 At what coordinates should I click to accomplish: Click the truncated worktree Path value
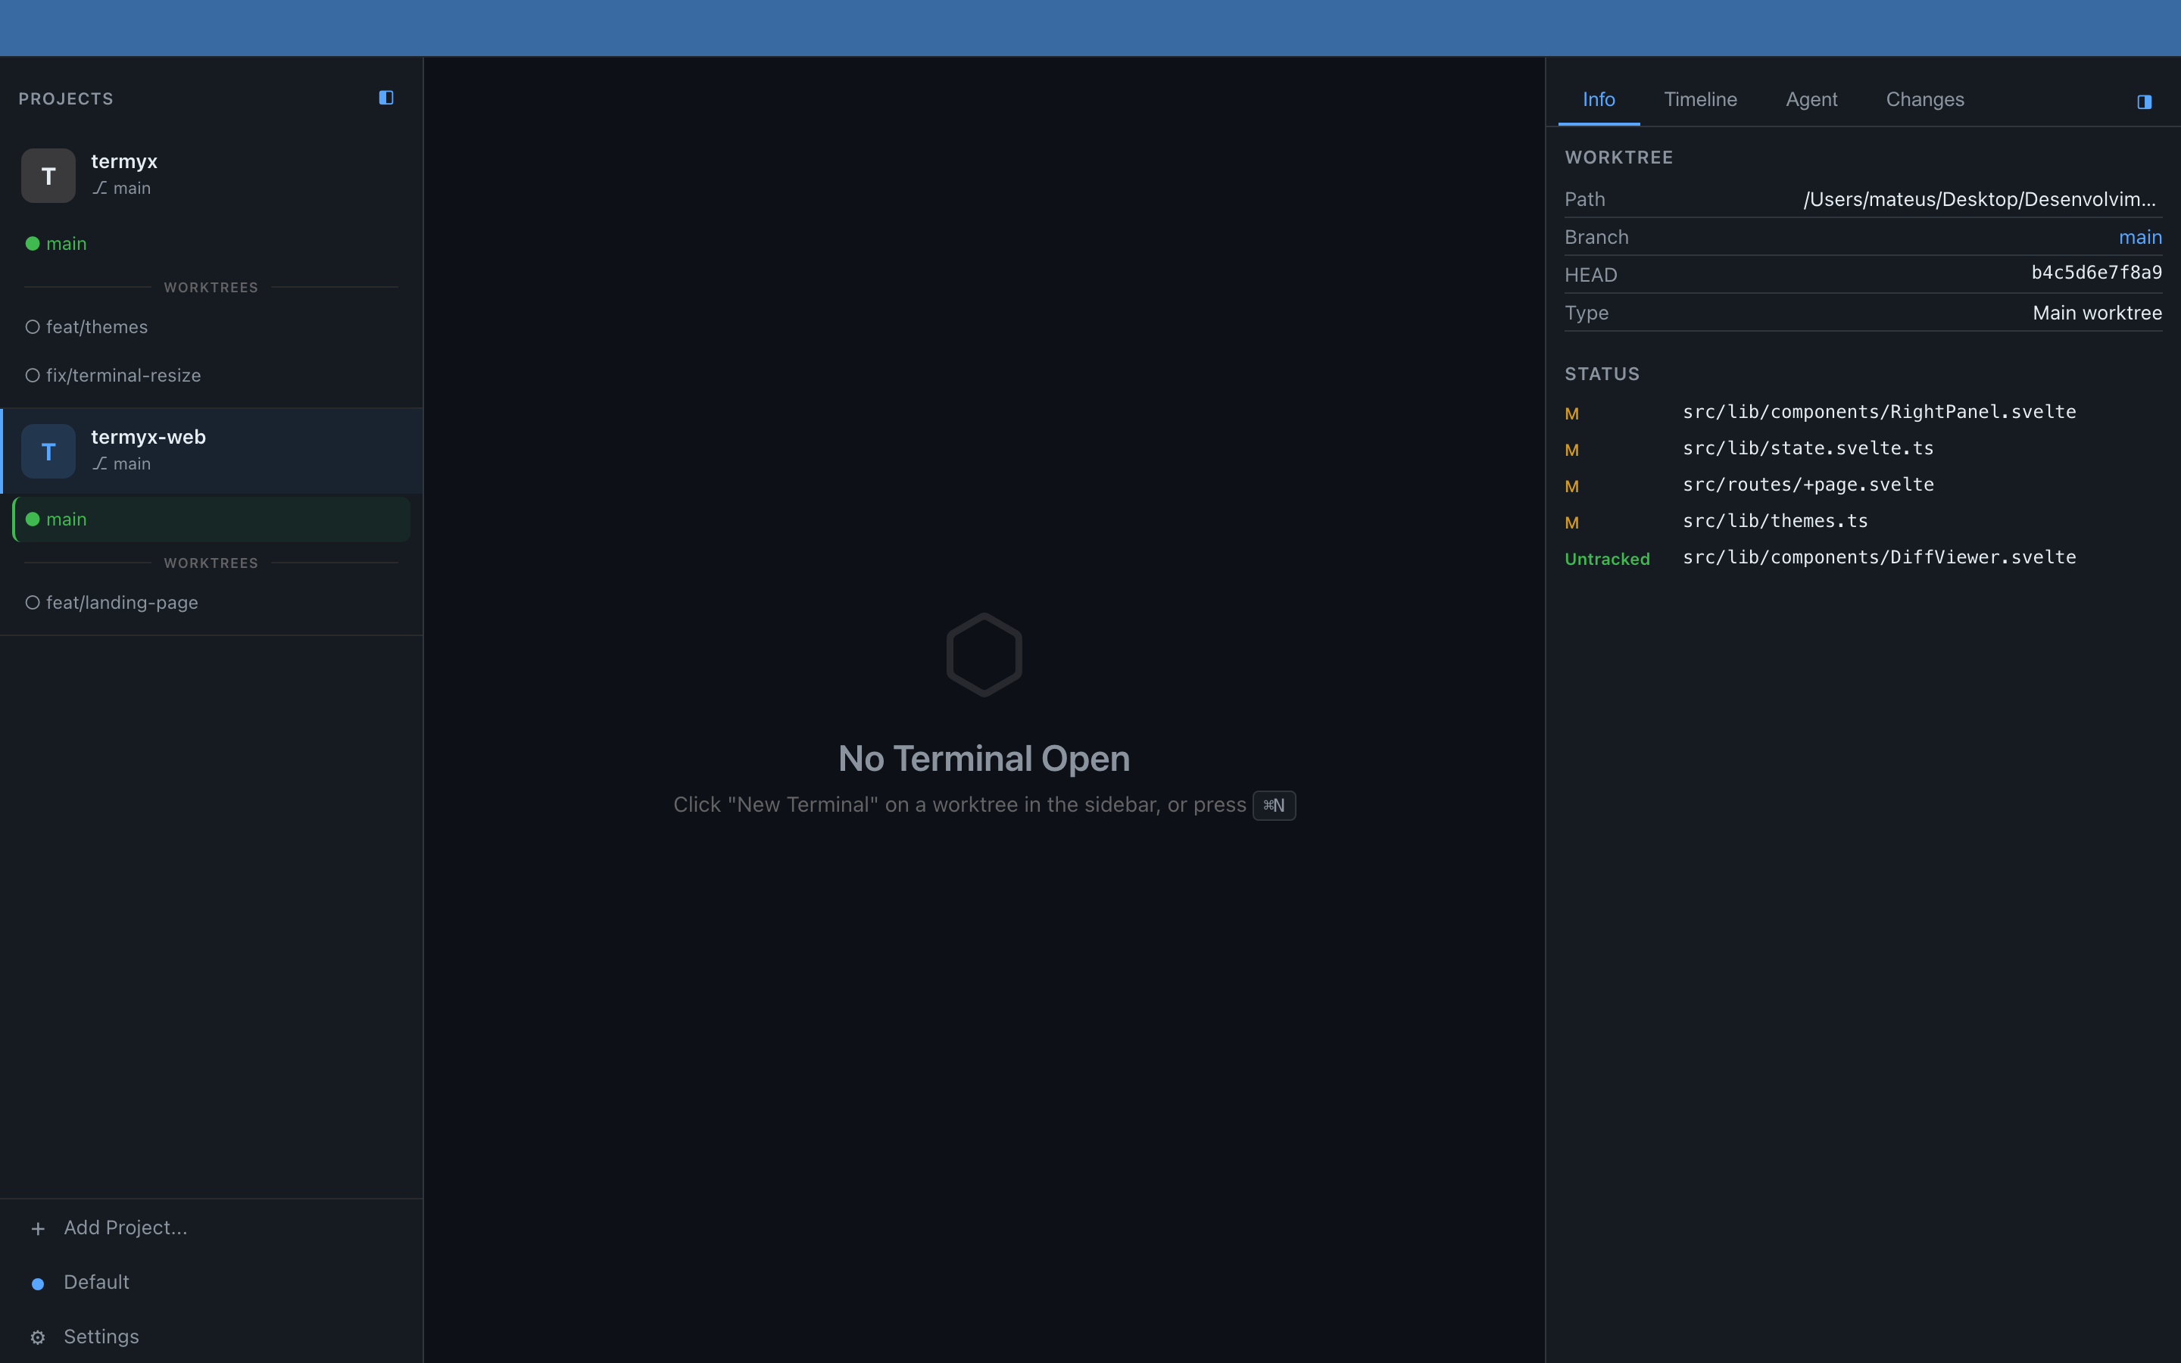tap(1979, 199)
